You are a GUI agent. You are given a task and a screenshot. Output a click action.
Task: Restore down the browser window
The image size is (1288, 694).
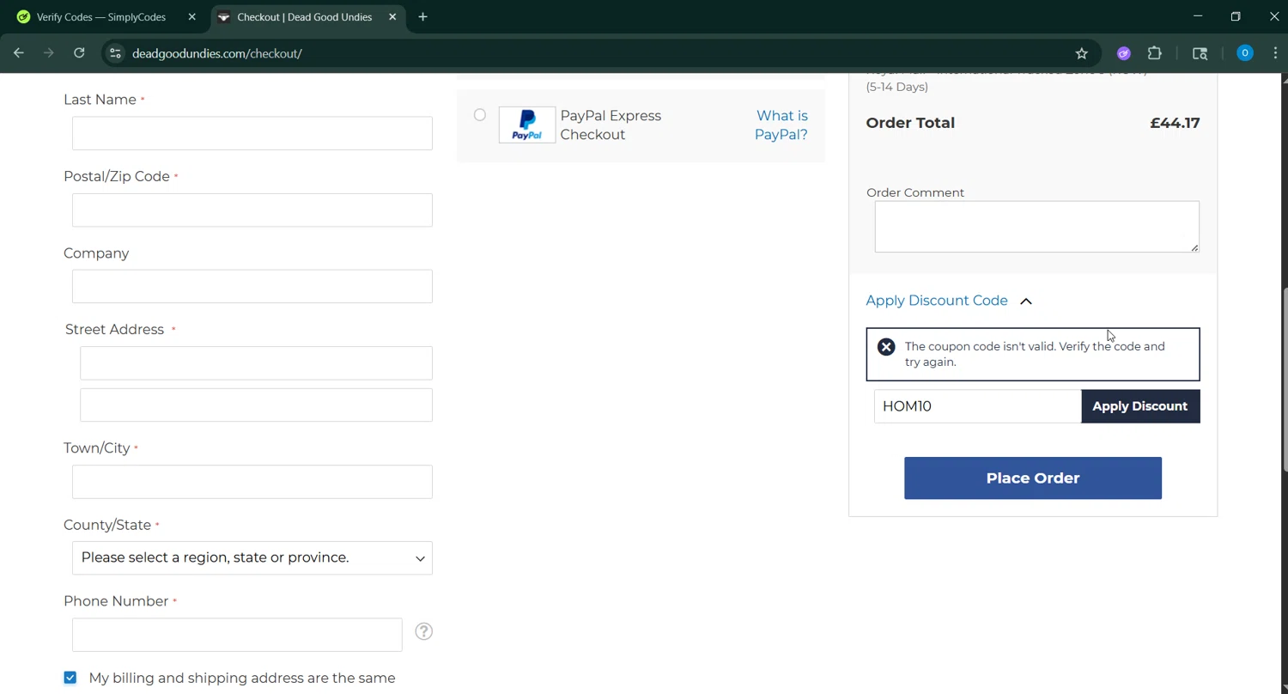click(1236, 16)
